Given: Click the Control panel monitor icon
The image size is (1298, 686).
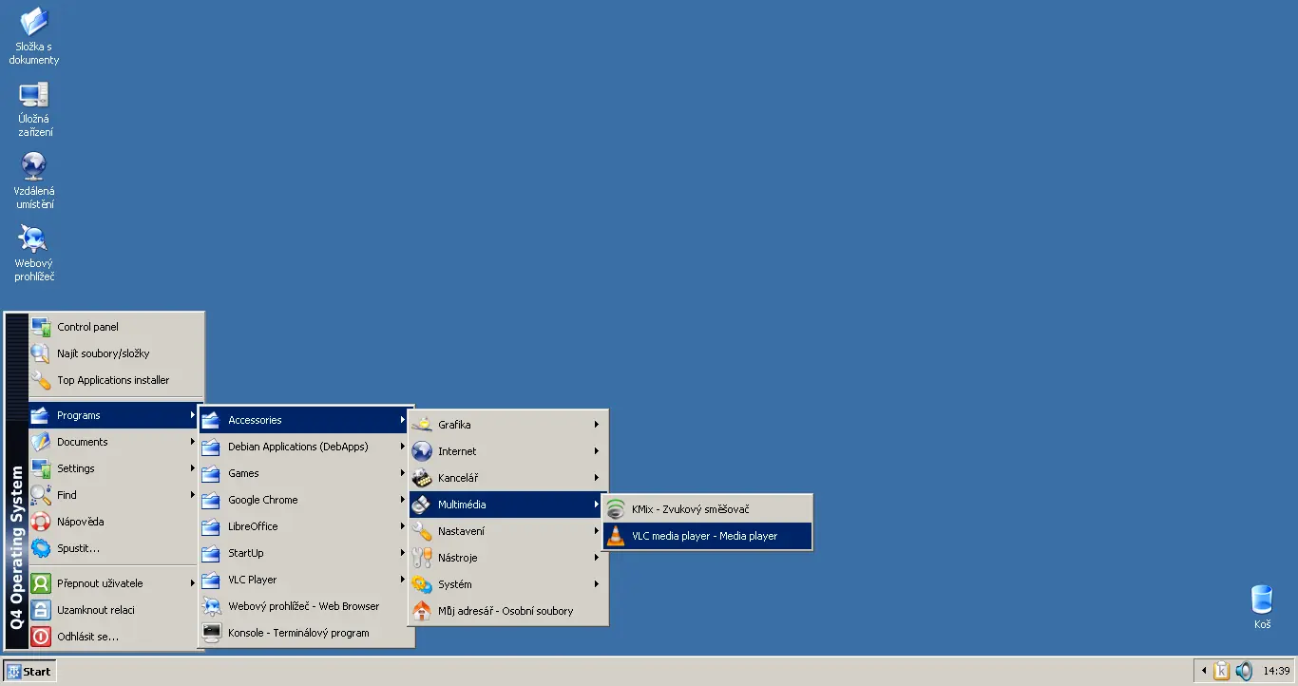Looking at the screenshot, I should coord(41,327).
